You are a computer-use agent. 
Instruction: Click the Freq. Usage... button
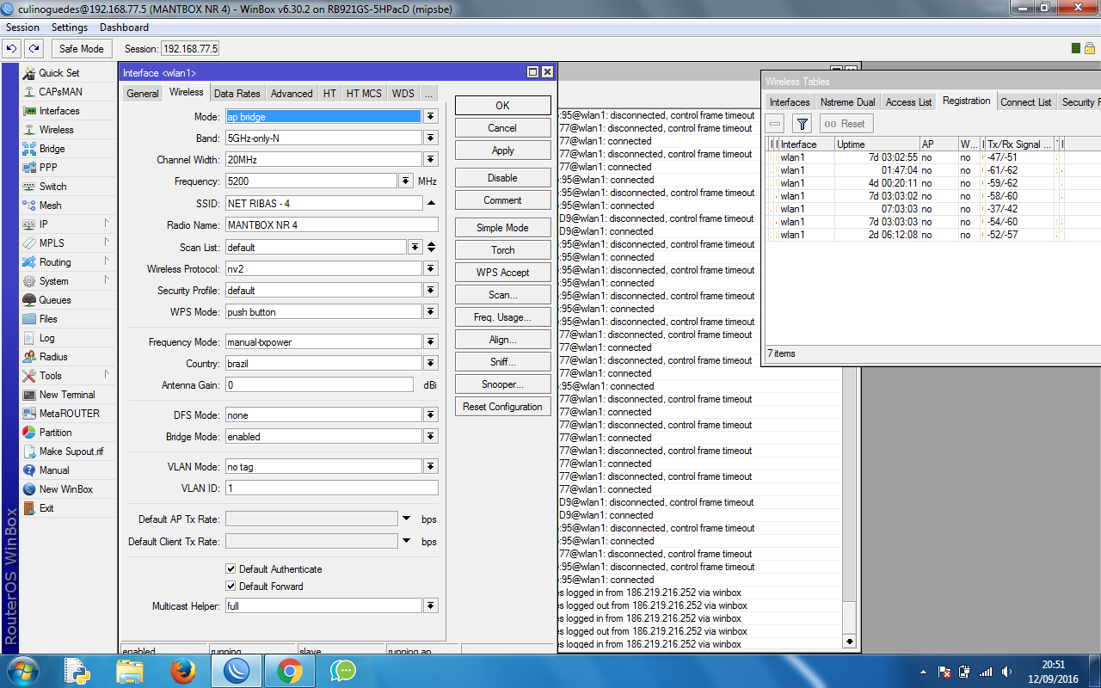pos(502,316)
